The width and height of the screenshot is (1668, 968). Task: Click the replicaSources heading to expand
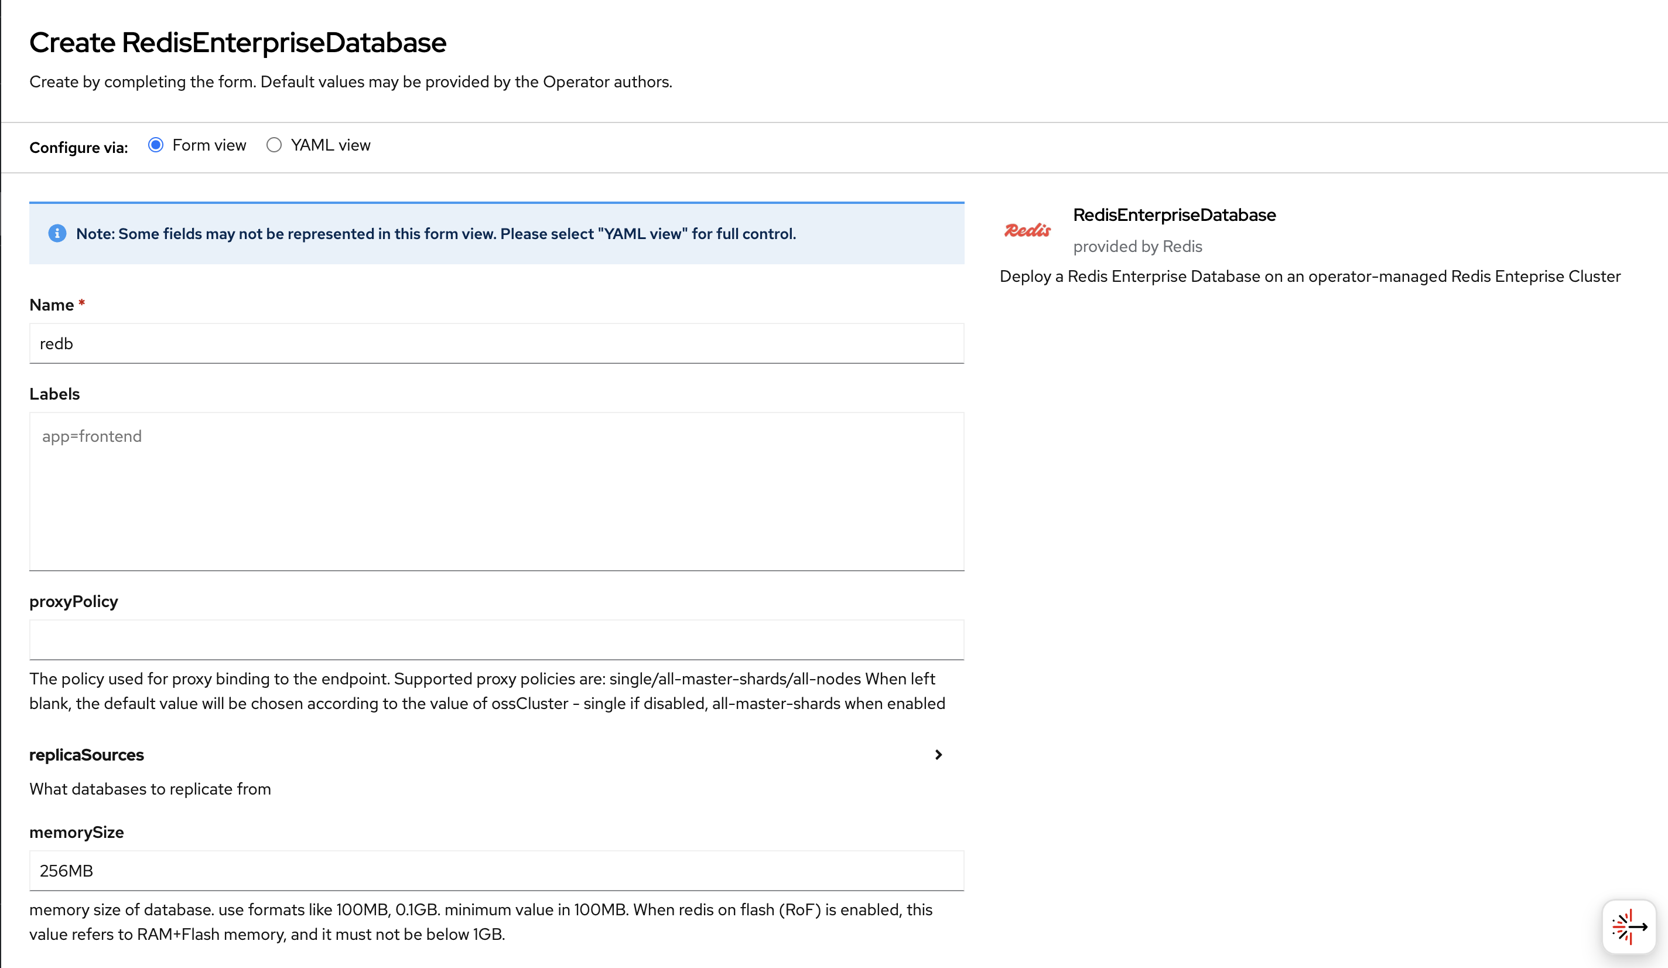click(87, 755)
